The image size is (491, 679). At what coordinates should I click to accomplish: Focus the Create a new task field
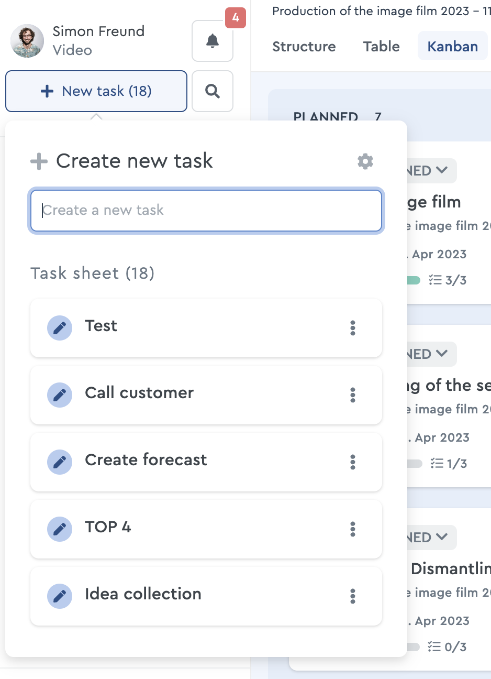206,211
